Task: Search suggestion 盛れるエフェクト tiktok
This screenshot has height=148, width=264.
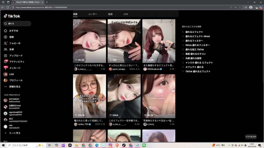Action: 197,36
